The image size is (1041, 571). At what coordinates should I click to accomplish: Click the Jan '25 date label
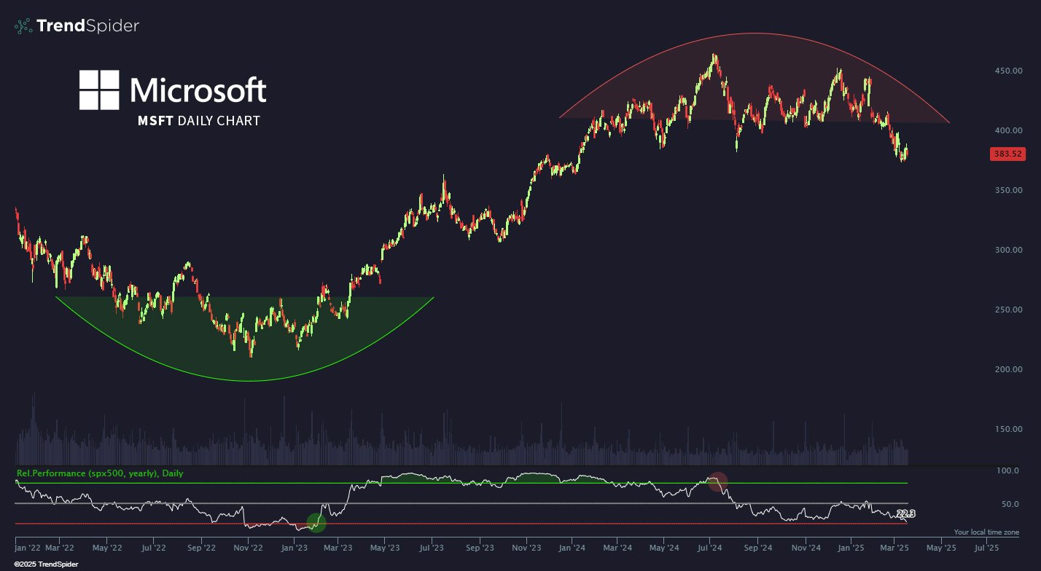(851, 547)
